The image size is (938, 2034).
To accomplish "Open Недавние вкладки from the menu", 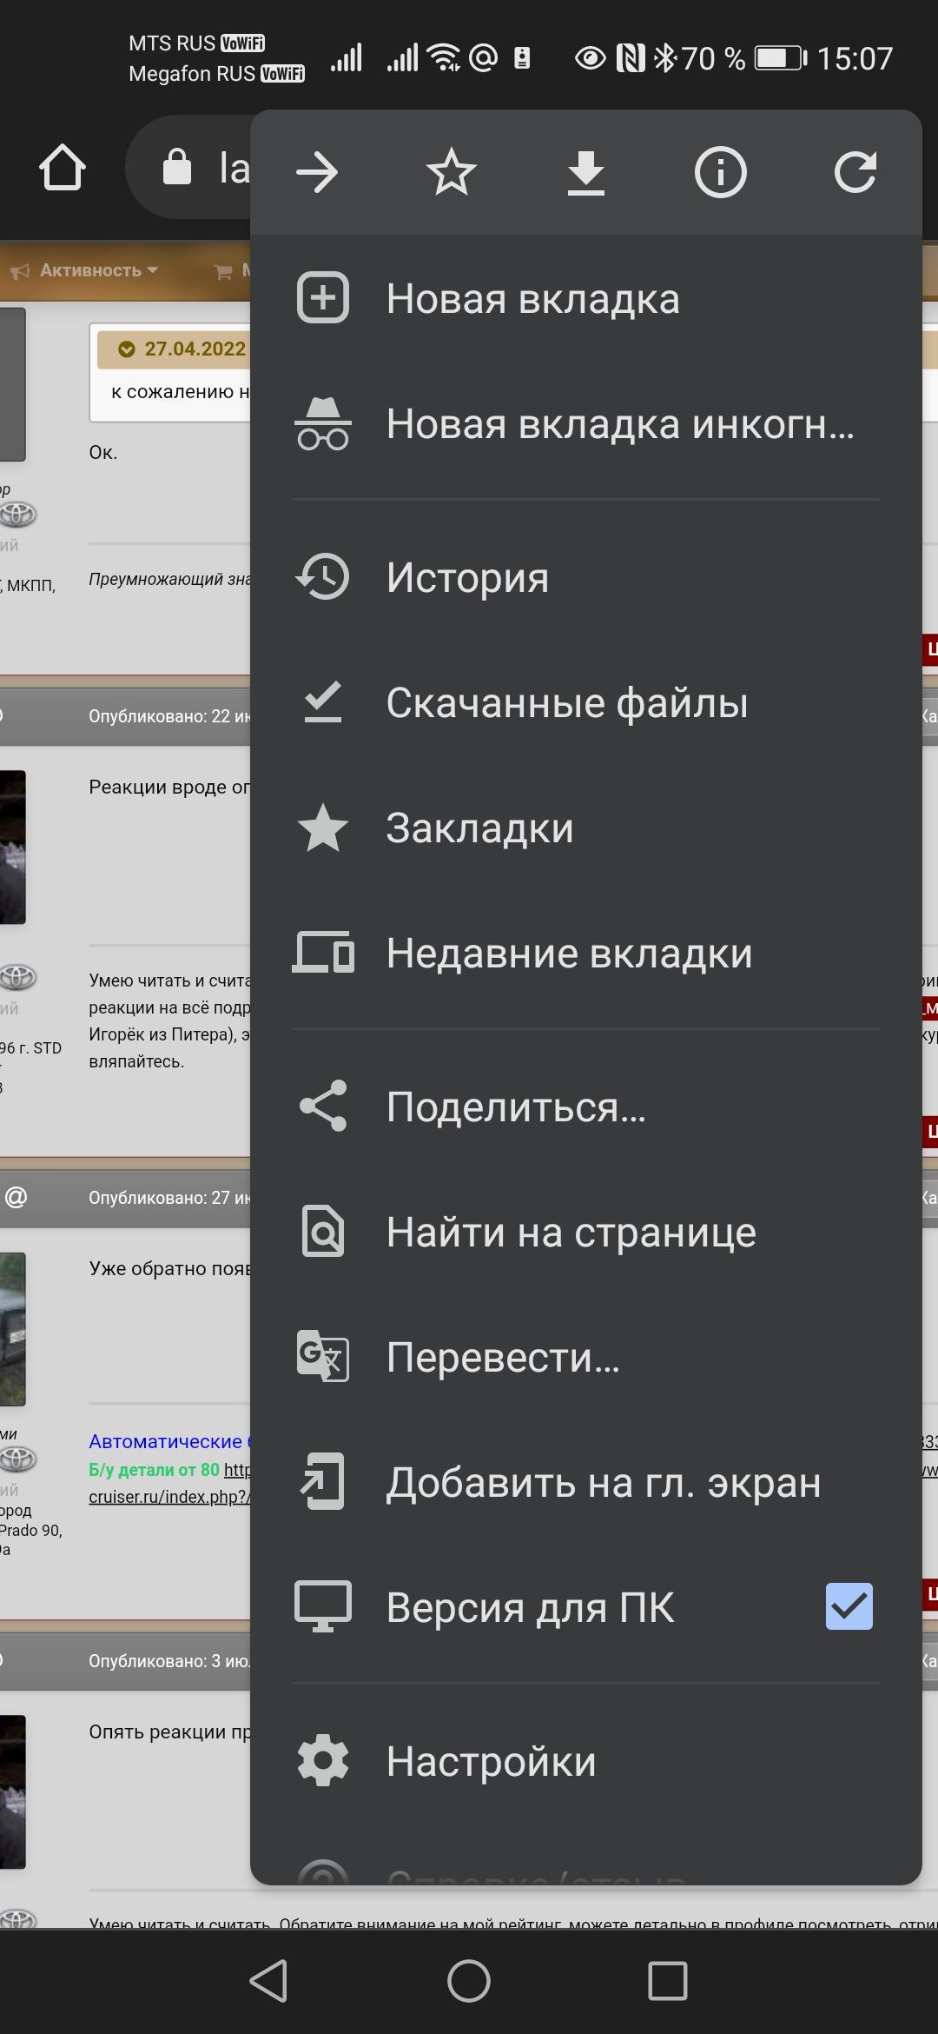I will point(586,953).
